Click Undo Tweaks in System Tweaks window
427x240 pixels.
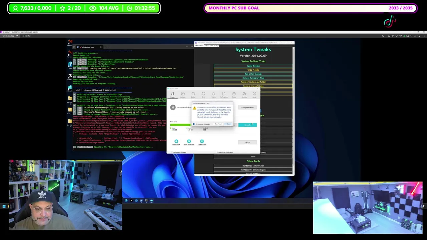(253, 70)
